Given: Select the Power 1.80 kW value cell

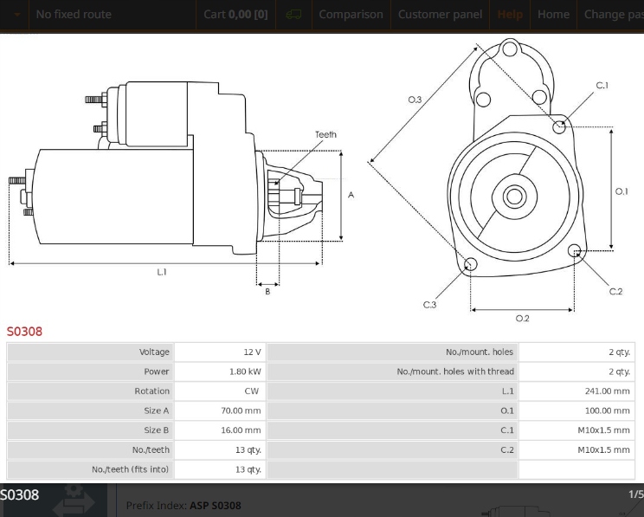Looking at the screenshot, I should [220, 372].
